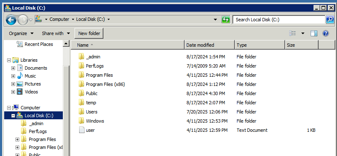Expand Program Files (x8 node in tree
337x156 pixels.
pyautogui.click(x=18, y=147)
